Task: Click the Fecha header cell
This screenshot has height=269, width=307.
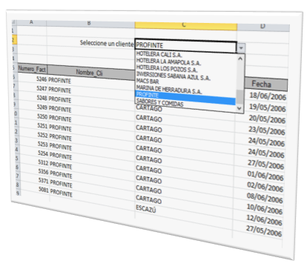Action: click(265, 84)
